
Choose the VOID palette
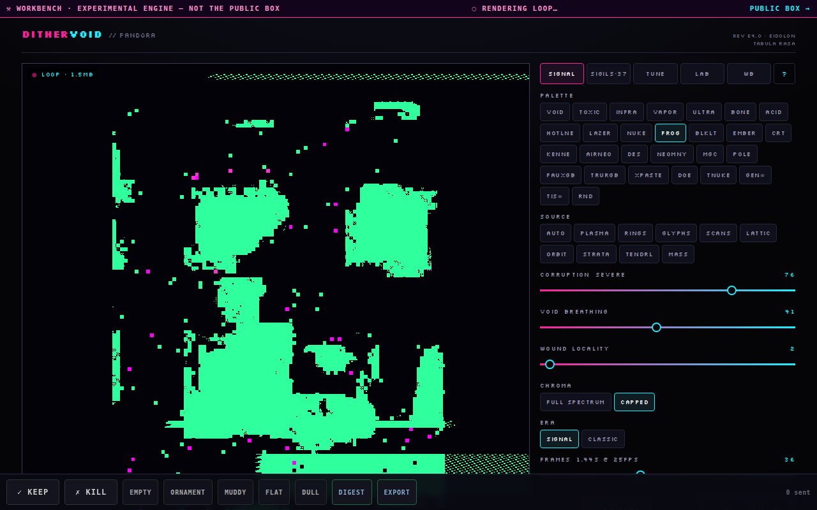click(555, 112)
